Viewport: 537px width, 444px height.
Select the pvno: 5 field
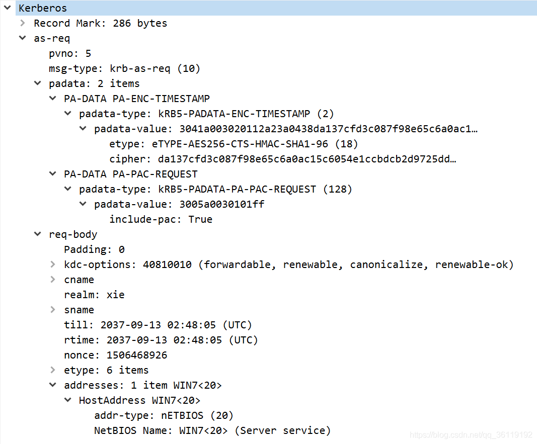coord(70,53)
